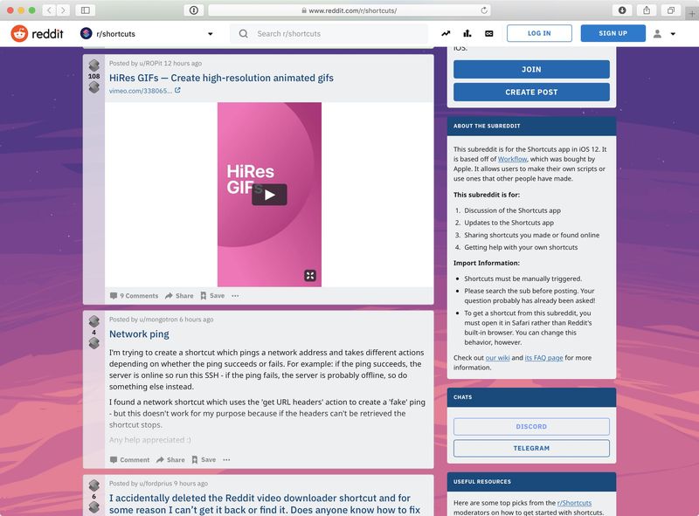The width and height of the screenshot is (699, 516).
Task: Open the user account dropdown menu
Action: click(664, 34)
